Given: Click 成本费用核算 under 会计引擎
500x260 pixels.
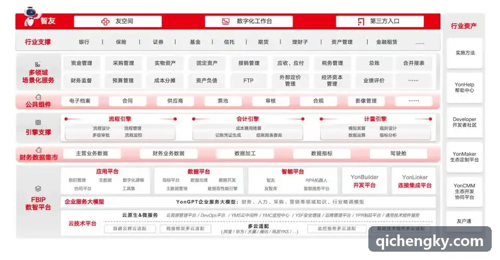Looking at the screenshot, I should coord(248,128).
